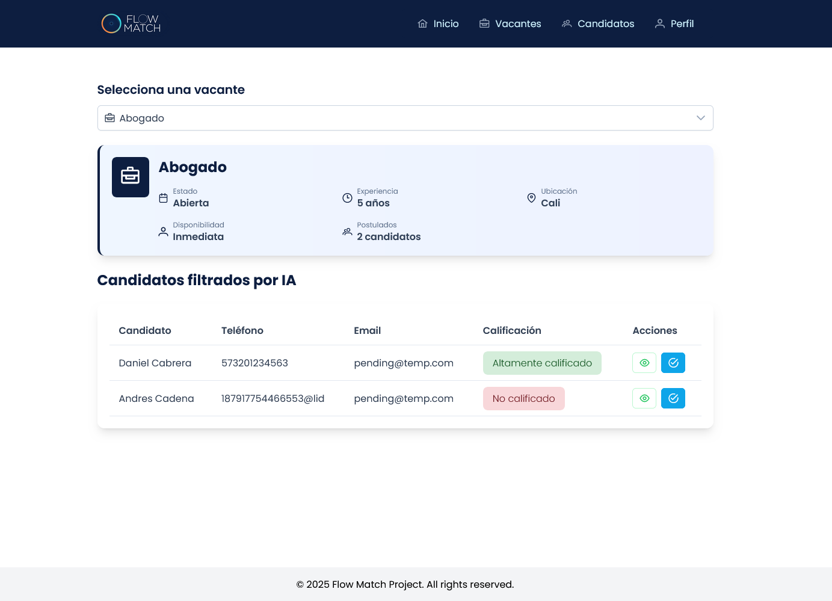Click the user icon beside Perfil
Viewport: 832px width, 601px height.
point(660,23)
